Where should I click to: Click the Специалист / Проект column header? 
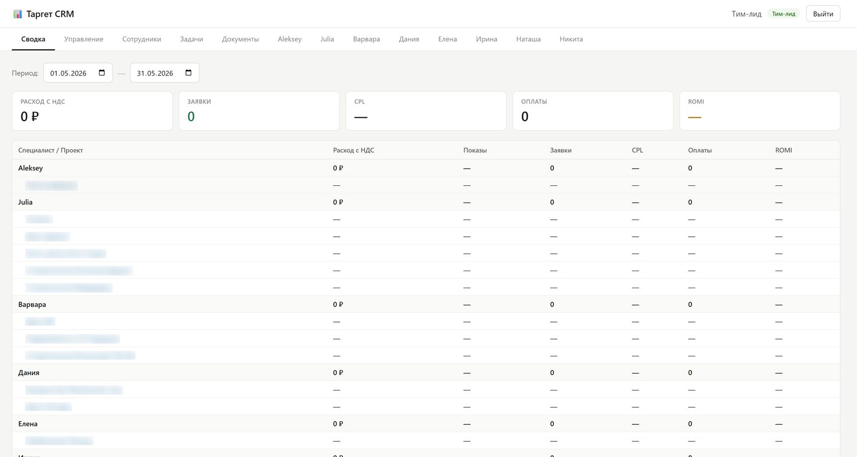[50, 150]
